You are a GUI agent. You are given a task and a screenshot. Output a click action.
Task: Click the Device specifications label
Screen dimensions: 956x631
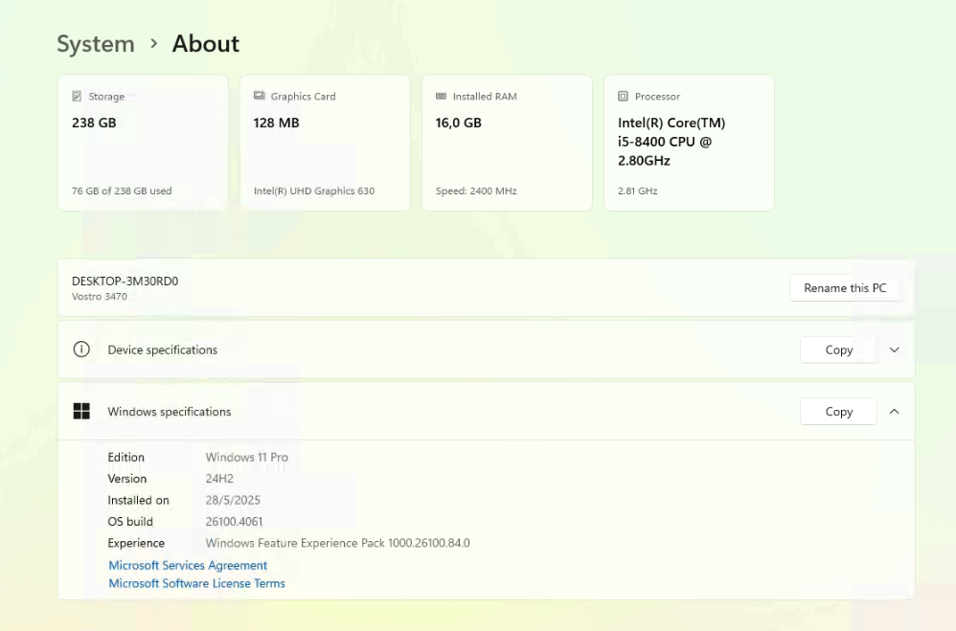163,349
